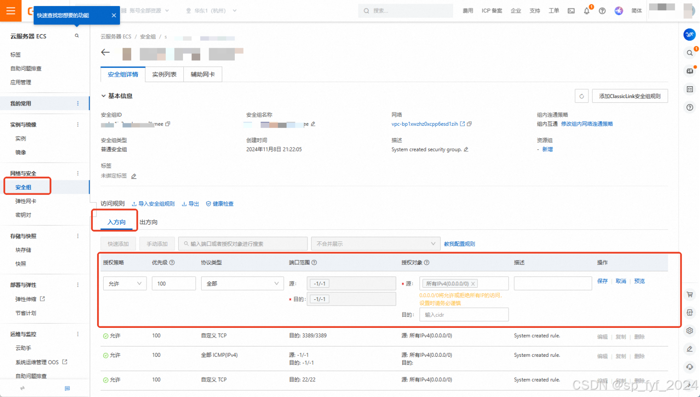Open the CloudShell terminal icon

(x=571, y=10)
